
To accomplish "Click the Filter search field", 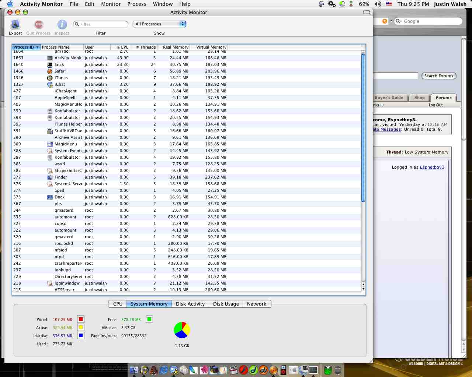I will coord(101,24).
